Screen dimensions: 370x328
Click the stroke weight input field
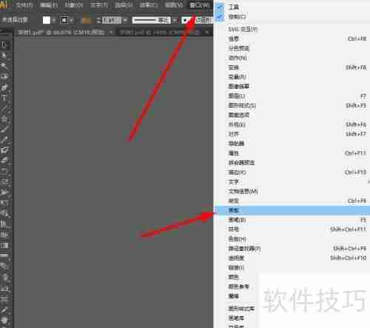click(112, 20)
